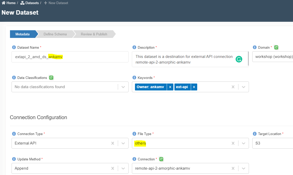Click the Grammarly icon in Description

(x=239, y=59)
